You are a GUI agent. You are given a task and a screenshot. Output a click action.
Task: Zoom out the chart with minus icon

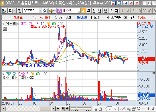click(144, 109)
